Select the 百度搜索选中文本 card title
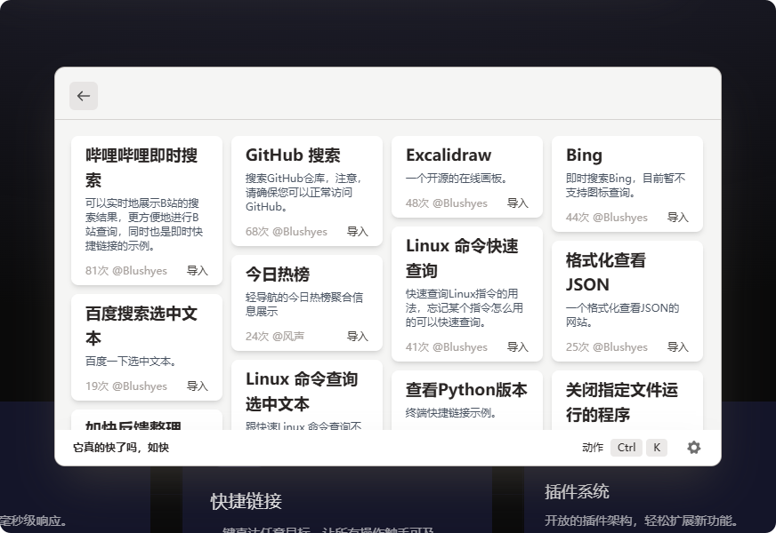 [141, 326]
